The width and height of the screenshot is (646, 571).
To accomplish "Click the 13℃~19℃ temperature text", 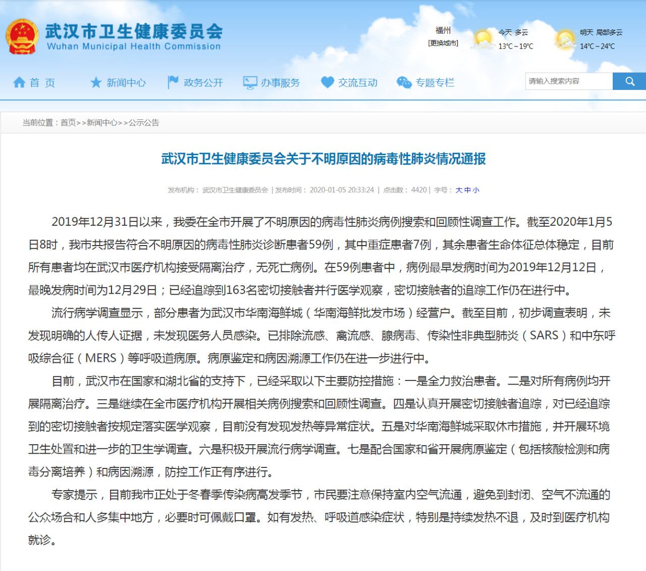I will [516, 46].
